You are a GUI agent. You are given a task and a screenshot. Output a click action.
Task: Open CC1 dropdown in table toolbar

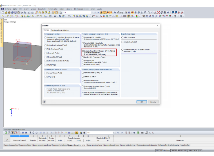[114, 133]
